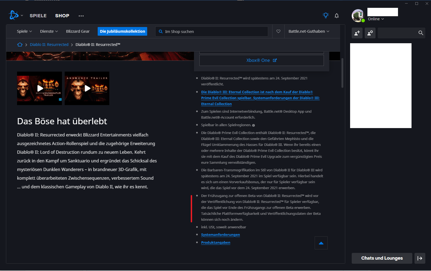Play the Announce Trailer video
431x271 pixels.
[87, 88]
